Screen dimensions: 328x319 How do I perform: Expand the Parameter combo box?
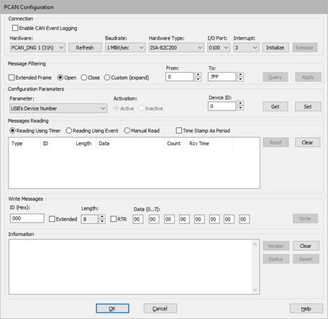[58, 108]
